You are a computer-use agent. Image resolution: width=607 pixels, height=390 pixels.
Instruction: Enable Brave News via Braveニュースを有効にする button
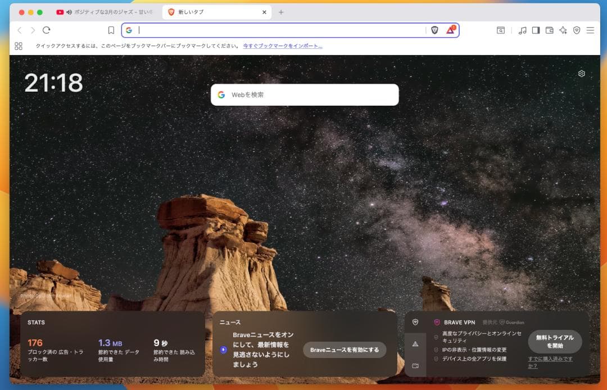[345, 349]
